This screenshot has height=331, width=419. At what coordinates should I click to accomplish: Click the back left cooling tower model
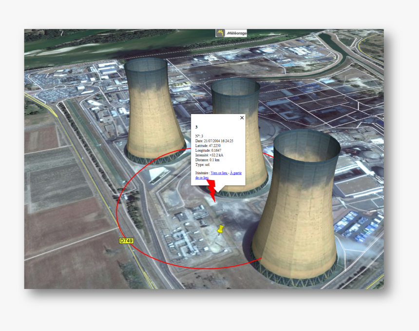(x=147, y=112)
